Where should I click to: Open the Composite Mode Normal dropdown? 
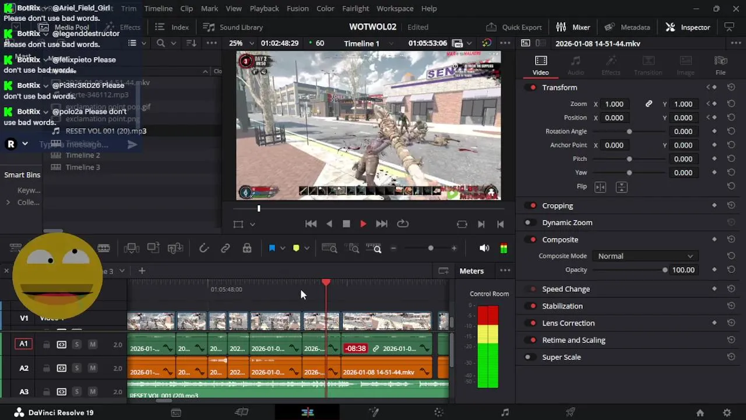click(x=645, y=256)
